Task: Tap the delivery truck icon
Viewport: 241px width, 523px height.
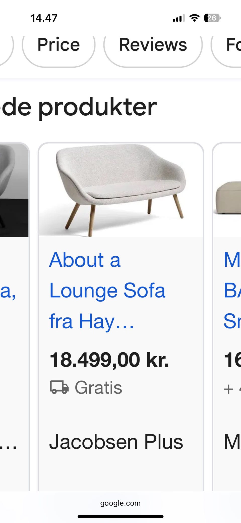Action: 59,387
